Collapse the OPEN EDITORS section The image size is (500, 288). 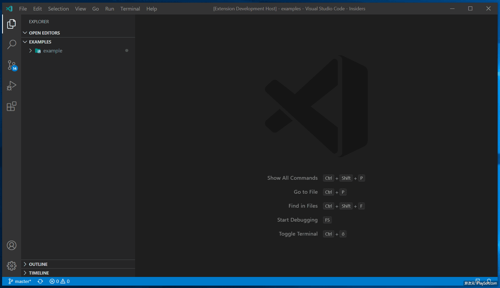tap(25, 33)
